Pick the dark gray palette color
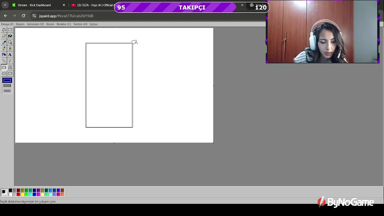Screen dimensions: 384x216 14,190
